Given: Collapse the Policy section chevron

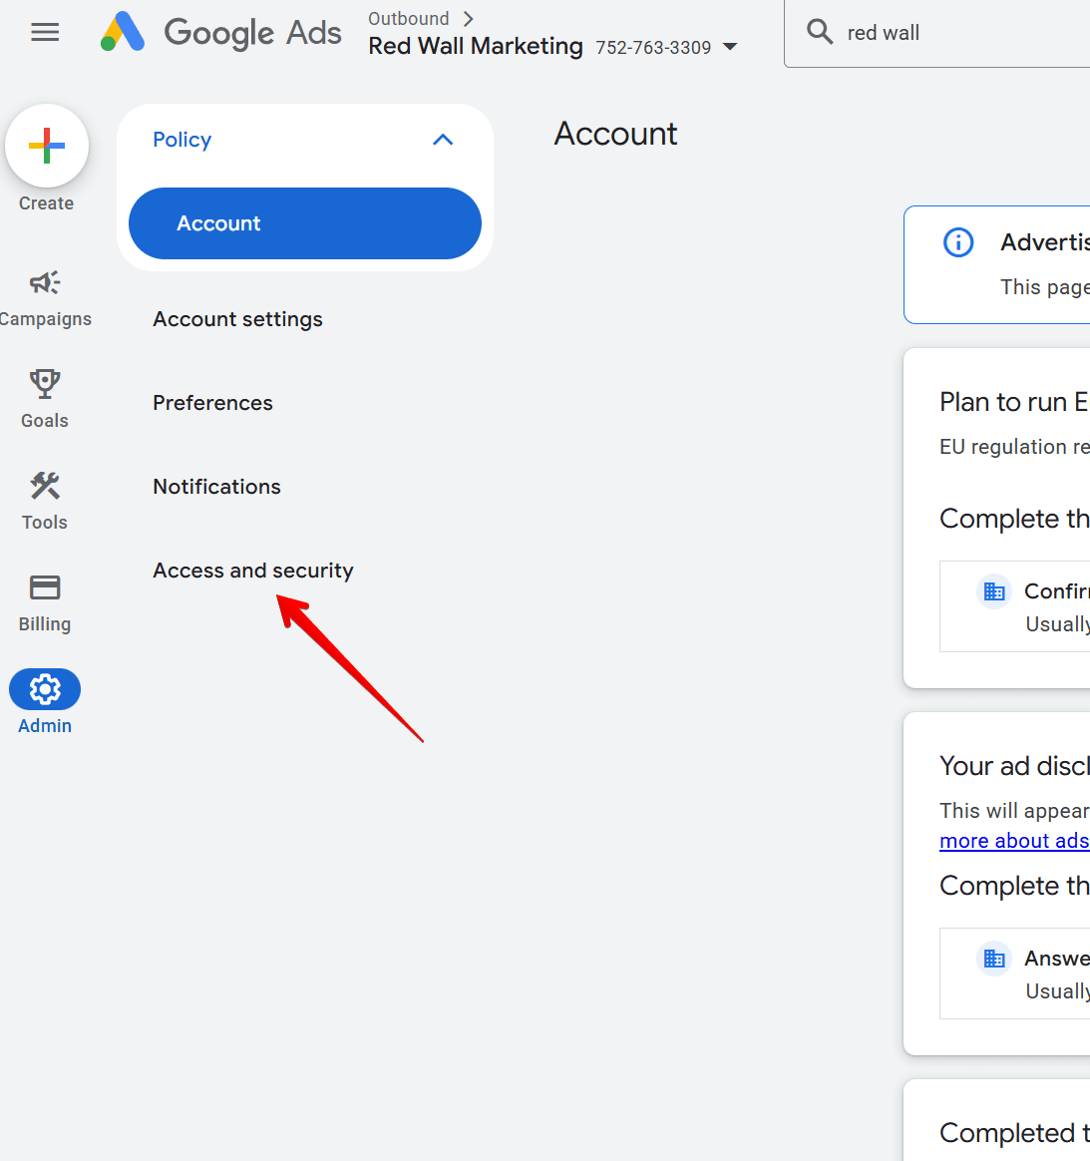Looking at the screenshot, I should pyautogui.click(x=443, y=140).
